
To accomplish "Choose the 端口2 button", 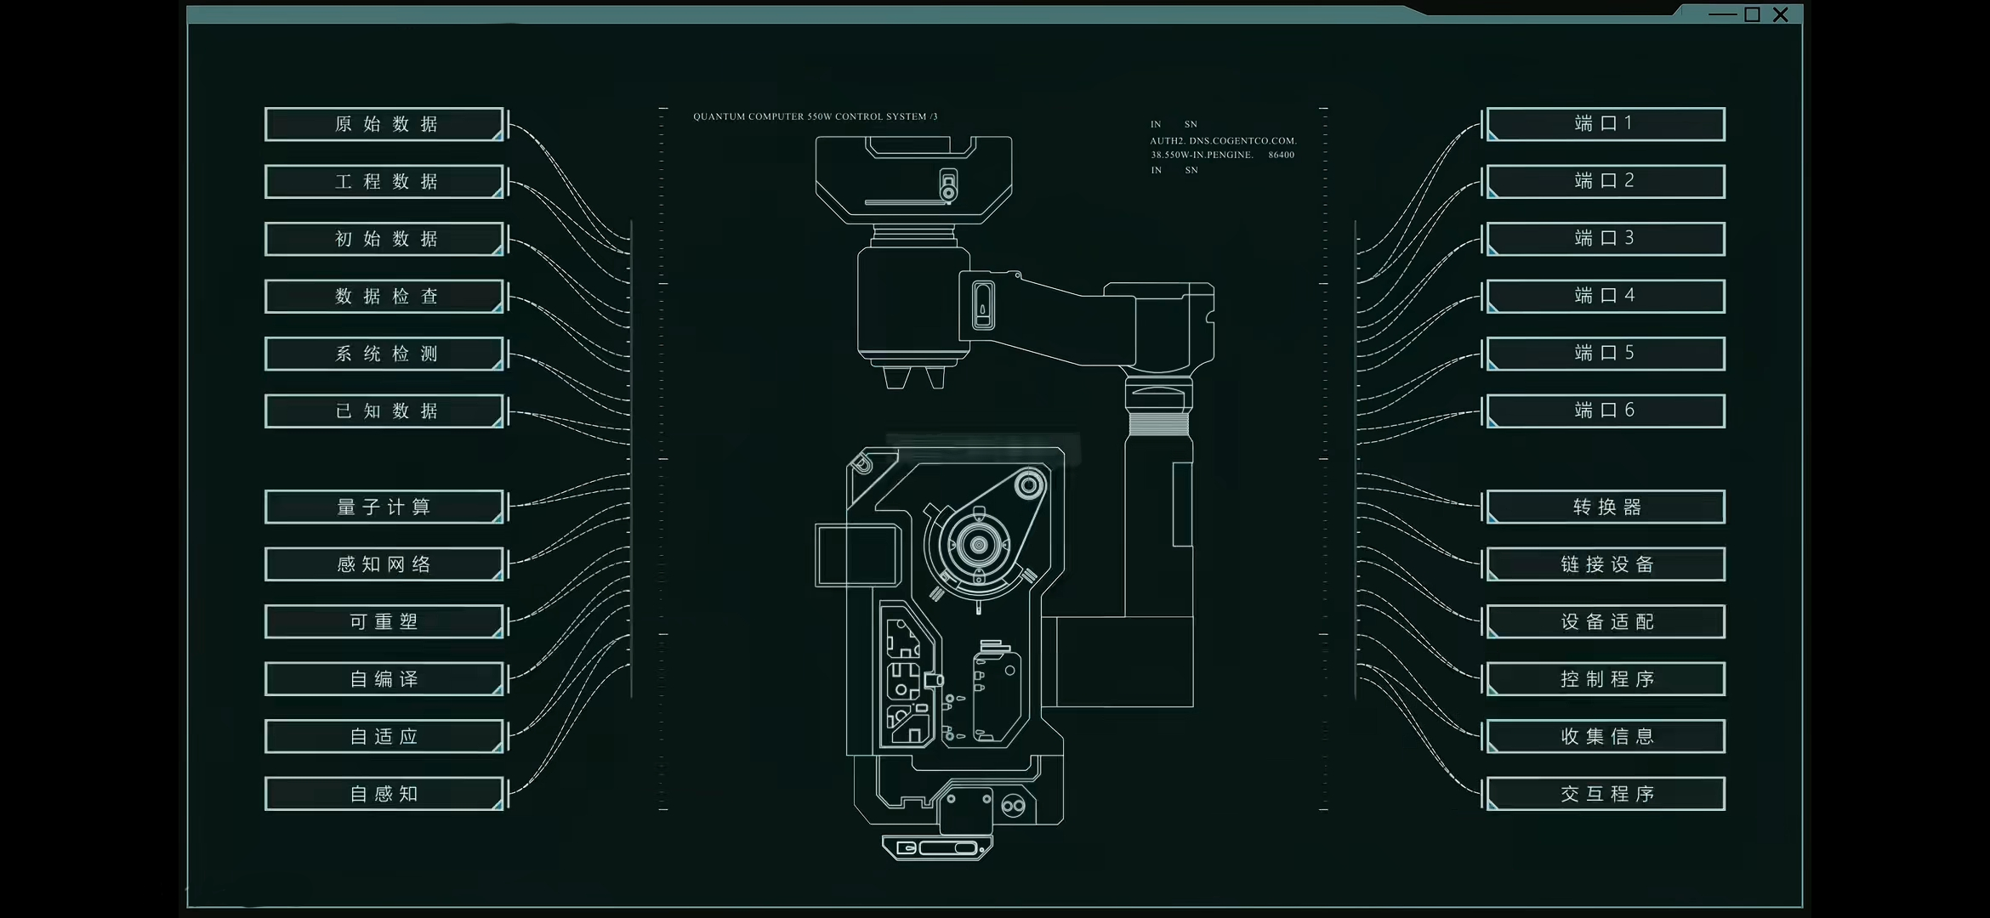I will click(x=1606, y=182).
